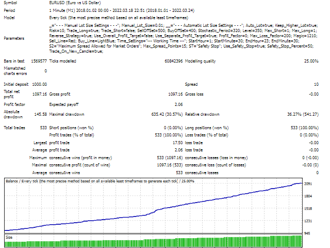This screenshot has height=248, width=330.
Task: Click Maximal drawdown 635.42 (30.57%) value
Action: pyautogui.click(x=156, y=114)
